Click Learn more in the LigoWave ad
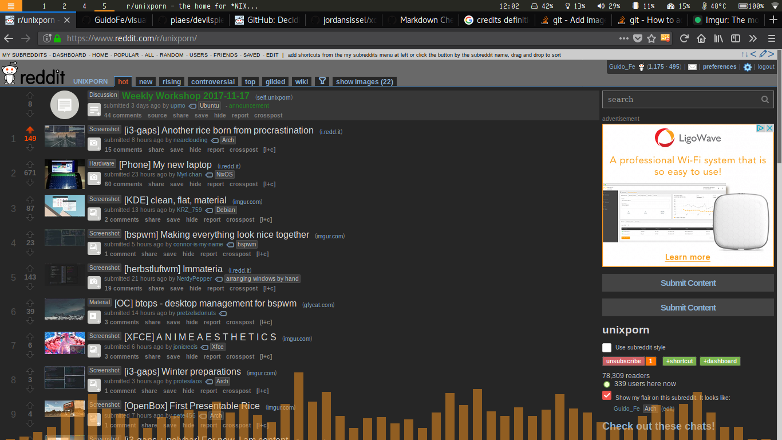This screenshot has height=440, width=782. coord(688,257)
